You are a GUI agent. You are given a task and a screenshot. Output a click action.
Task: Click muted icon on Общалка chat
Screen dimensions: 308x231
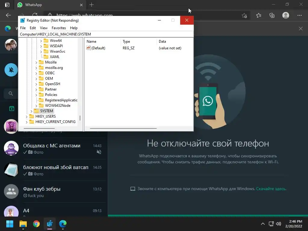point(99,152)
